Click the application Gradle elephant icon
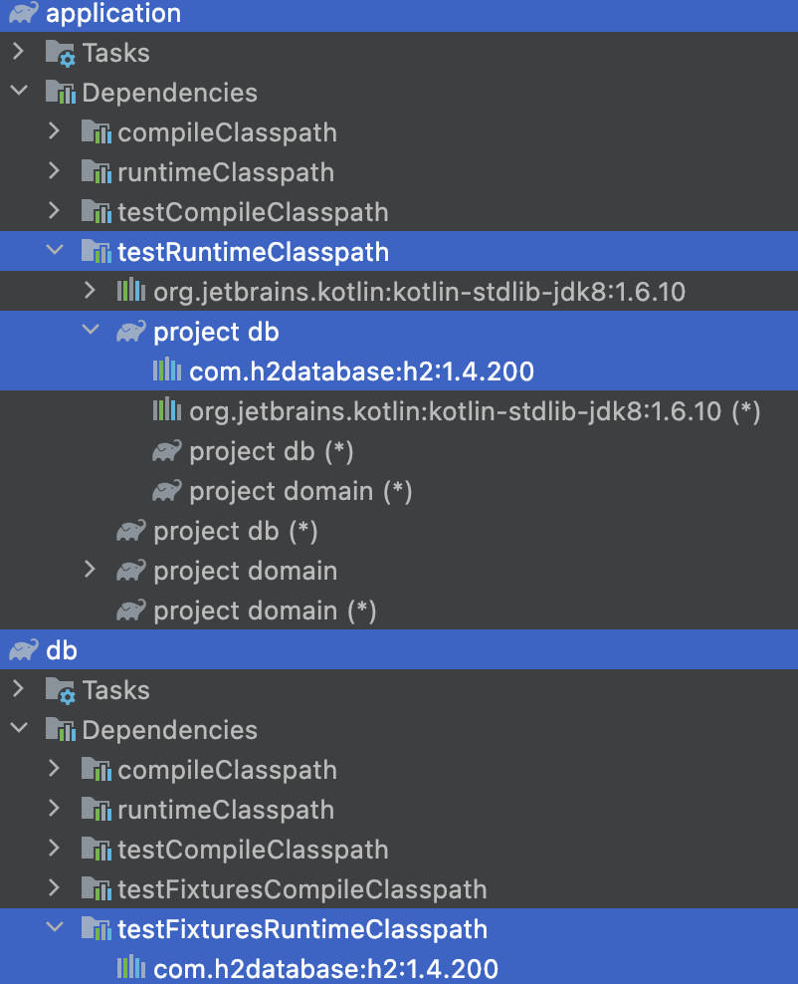798x984 pixels. pos(24,12)
